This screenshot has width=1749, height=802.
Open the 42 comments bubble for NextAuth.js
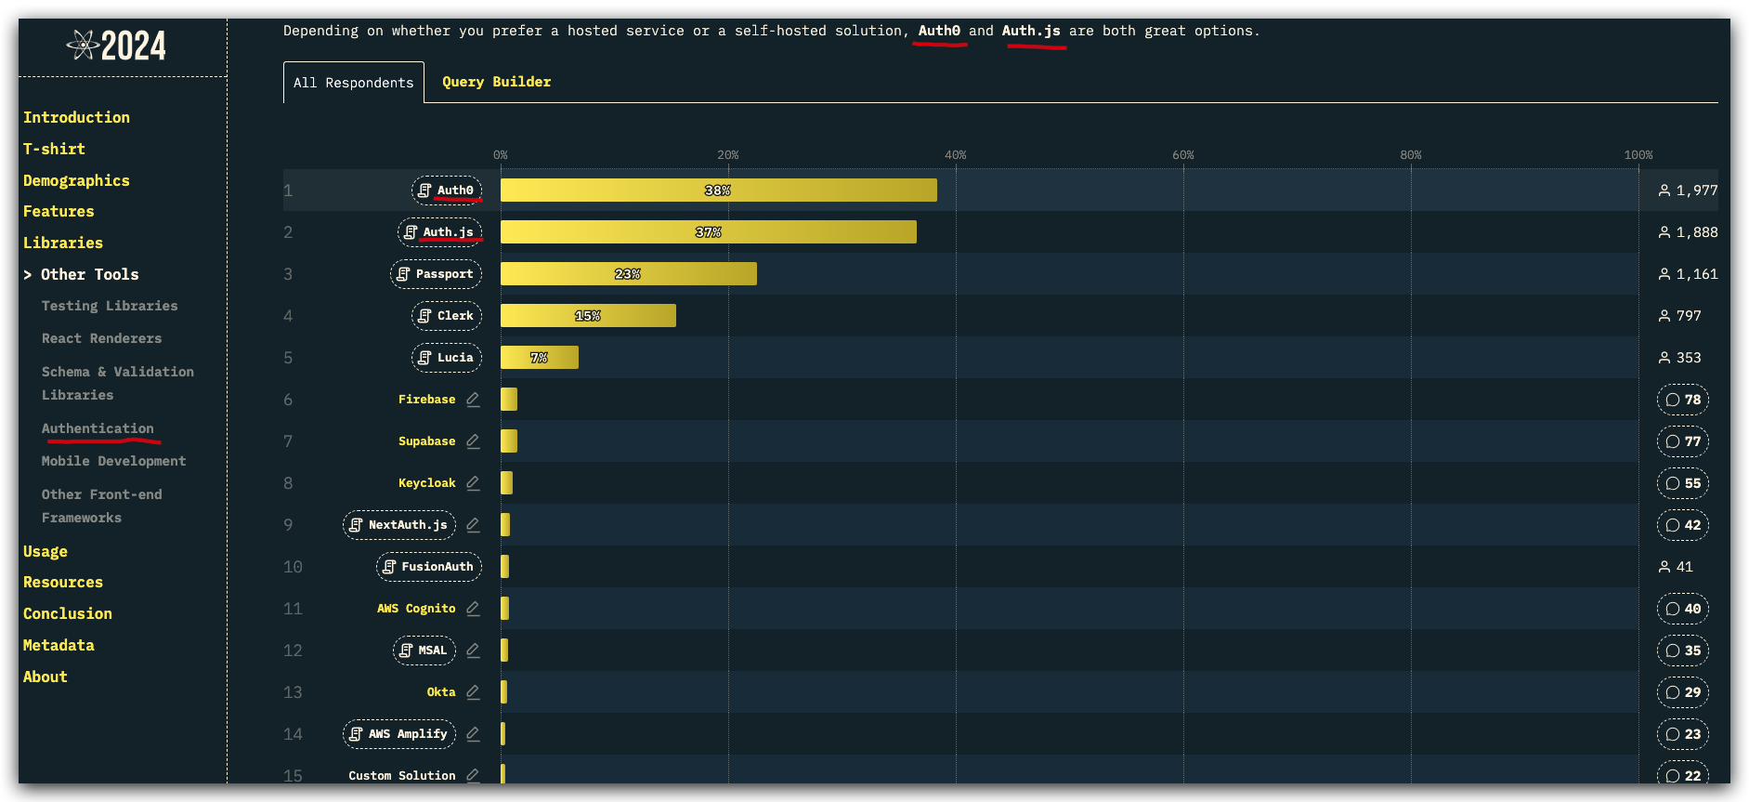(x=1683, y=525)
